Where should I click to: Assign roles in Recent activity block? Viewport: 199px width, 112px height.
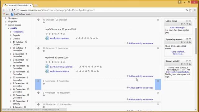pyautogui.click(x=190, y=64)
